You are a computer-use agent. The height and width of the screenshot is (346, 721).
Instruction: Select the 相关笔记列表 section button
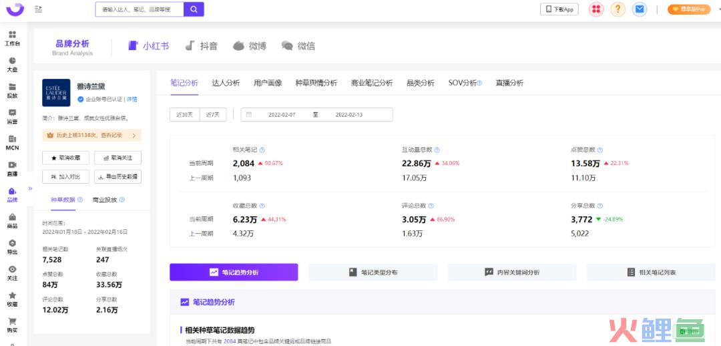click(651, 273)
